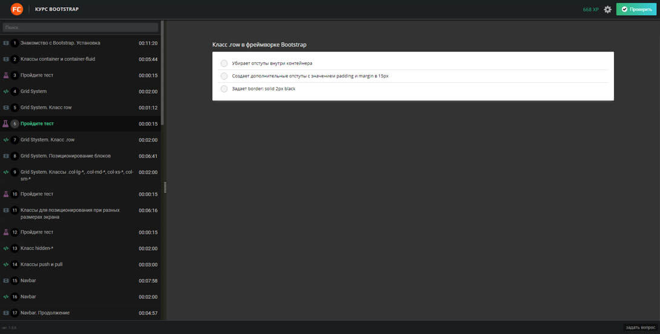Click video icon of lesson 5 Класс row

pyautogui.click(x=6, y=108)
